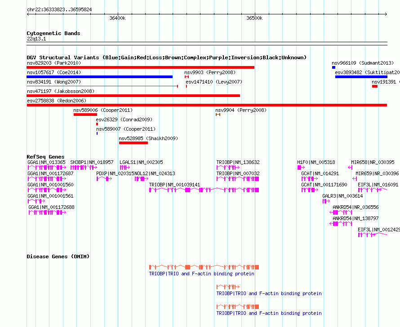Select the small blue bar under nsv966109
The height and width of the screenshot is (327, 400).
(x=333, y=67)
